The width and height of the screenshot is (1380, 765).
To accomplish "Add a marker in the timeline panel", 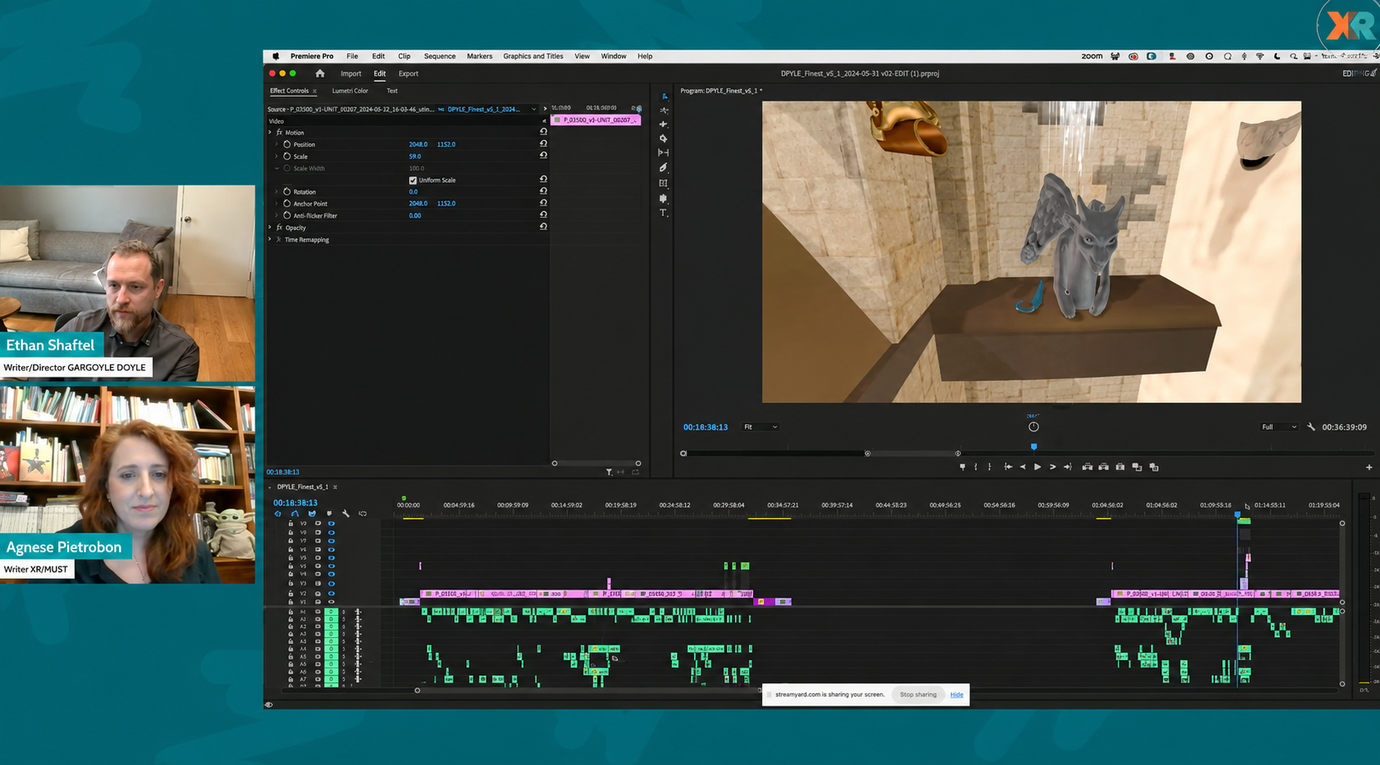I will tap(329, 514).
